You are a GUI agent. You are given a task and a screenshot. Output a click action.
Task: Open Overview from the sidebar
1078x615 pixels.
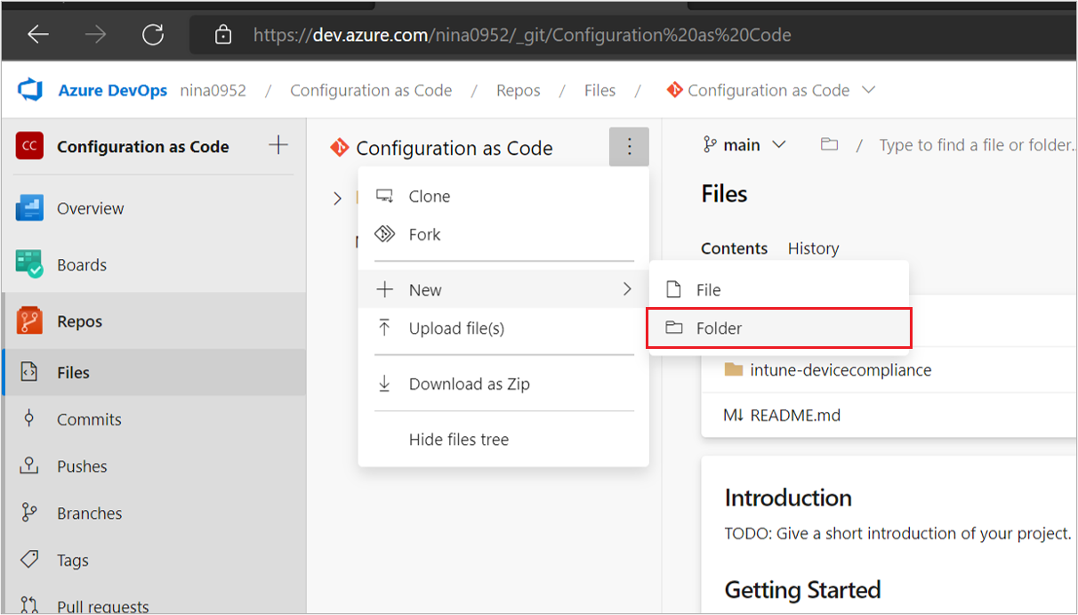point(90,208)
